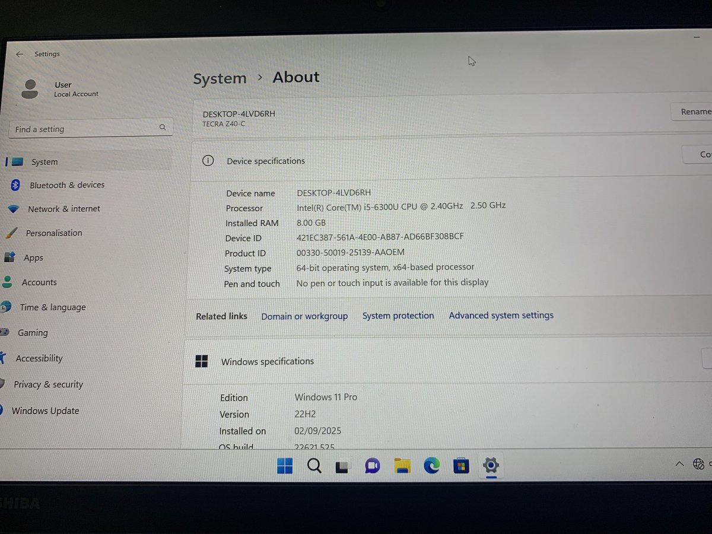Click the Windows logo beside Windows specifications
Image resolution: width=712 pixels, height=534 pixels.
[x=202, y=361]
